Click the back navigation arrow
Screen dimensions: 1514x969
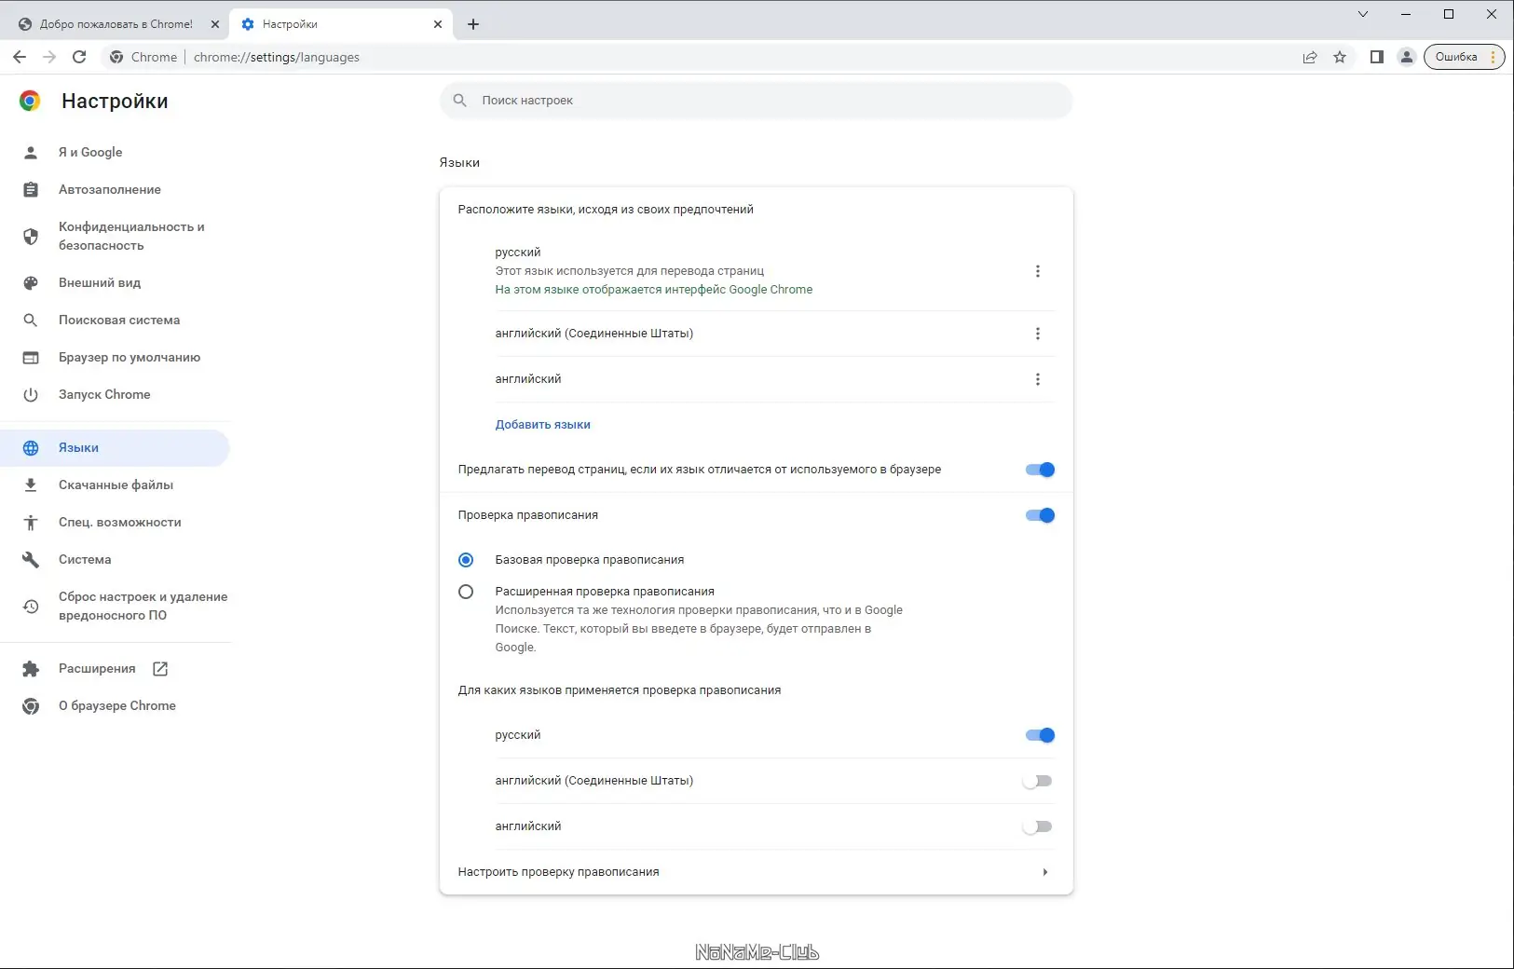click(x=20, y=57)
